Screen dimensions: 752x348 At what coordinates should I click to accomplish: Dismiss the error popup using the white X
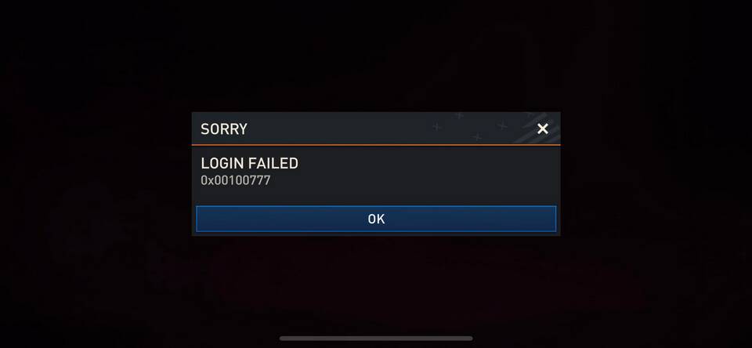542,129
